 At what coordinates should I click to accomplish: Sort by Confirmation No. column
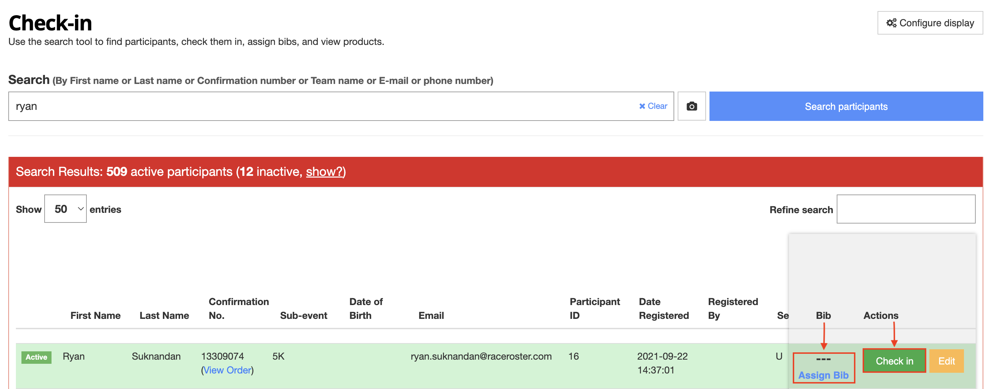238,309
